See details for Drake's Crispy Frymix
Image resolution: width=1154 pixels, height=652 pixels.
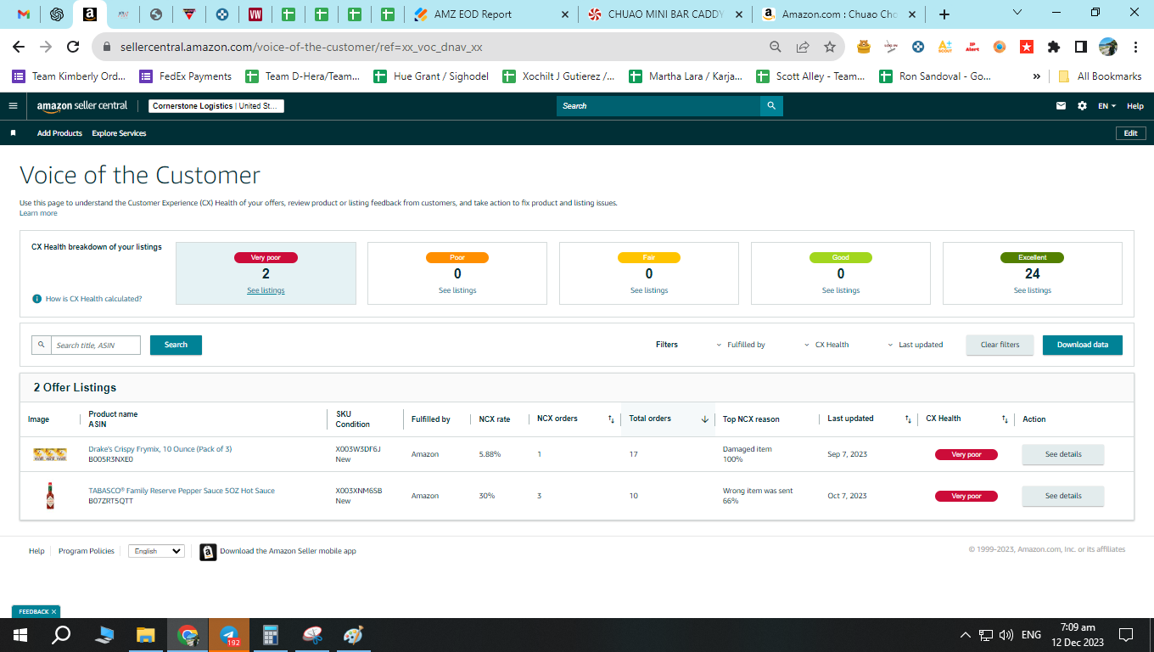(1063, 454)
